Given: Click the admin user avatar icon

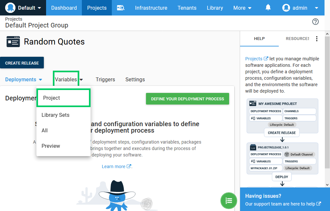Looking at the screenshot, I should (x=286, y=8).
